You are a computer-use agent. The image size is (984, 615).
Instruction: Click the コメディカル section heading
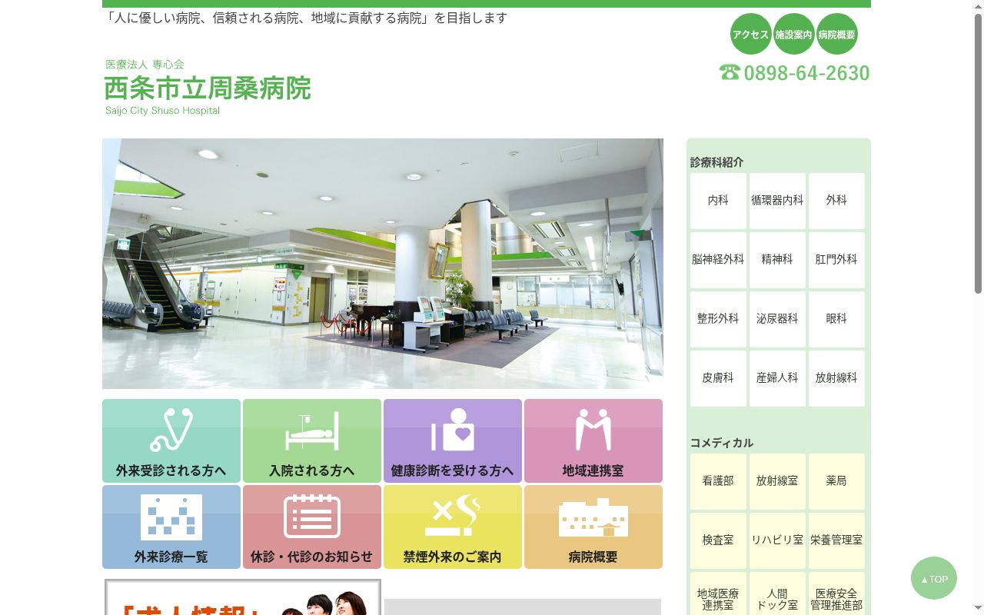722,443
